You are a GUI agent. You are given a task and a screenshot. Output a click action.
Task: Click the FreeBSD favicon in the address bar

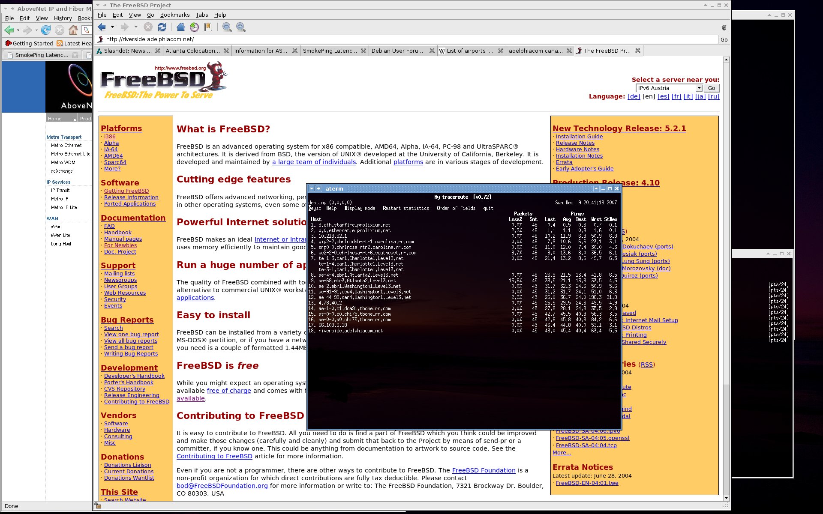click(101, 39)
